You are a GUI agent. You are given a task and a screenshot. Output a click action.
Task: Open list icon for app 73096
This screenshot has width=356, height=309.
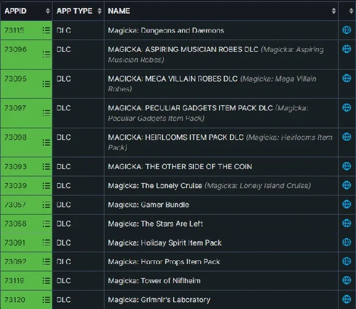click(46, 54)
